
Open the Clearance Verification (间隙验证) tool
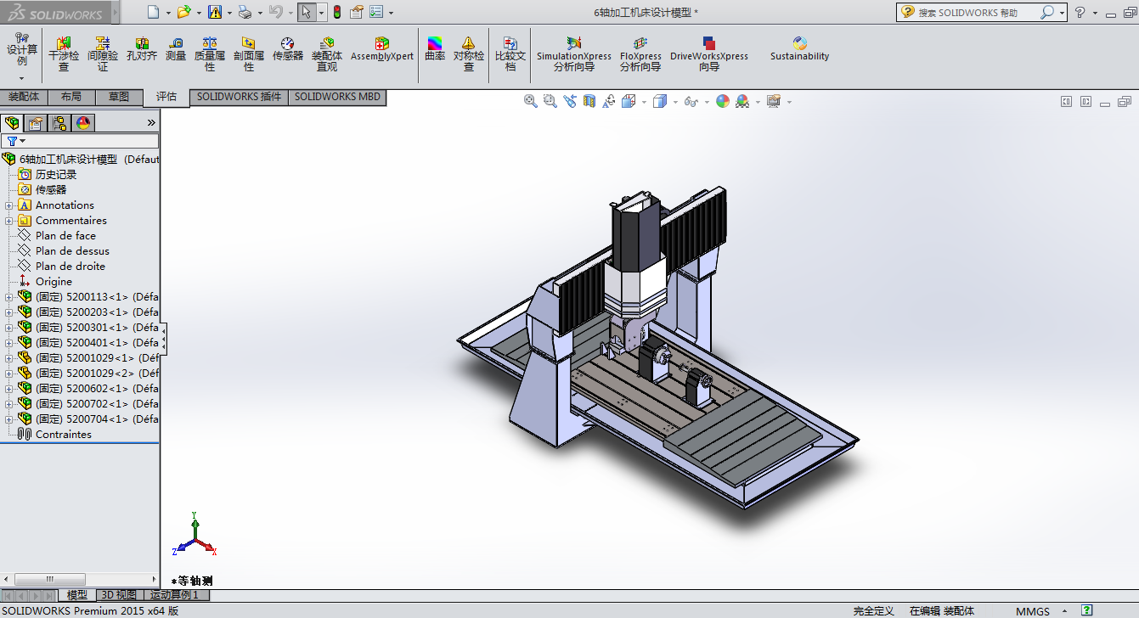click(103, 53)
